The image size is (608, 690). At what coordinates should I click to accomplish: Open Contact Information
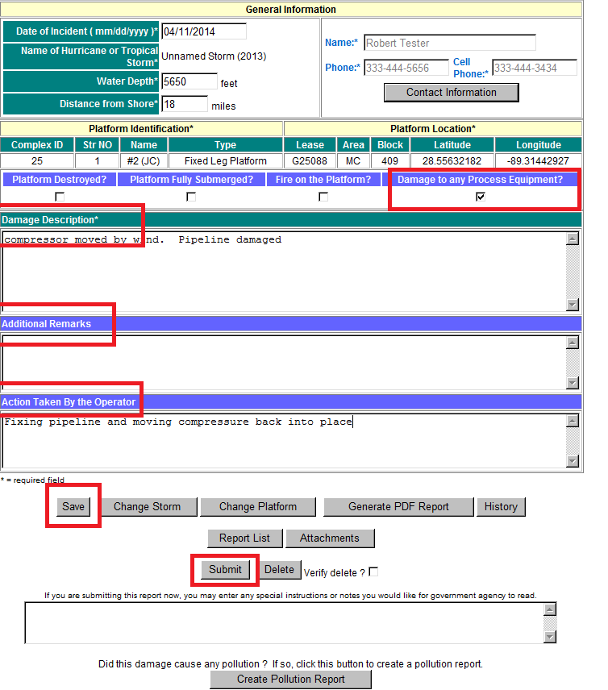[451, 93]
